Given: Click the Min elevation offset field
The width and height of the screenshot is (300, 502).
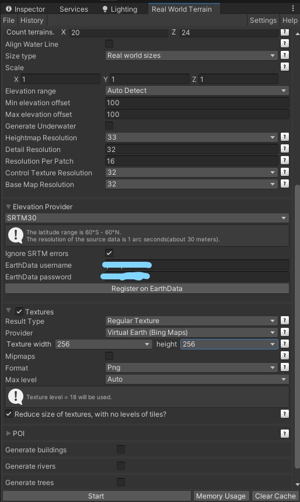Looking at the screenshot, I should pyautogui.click(x=197, y=102).
